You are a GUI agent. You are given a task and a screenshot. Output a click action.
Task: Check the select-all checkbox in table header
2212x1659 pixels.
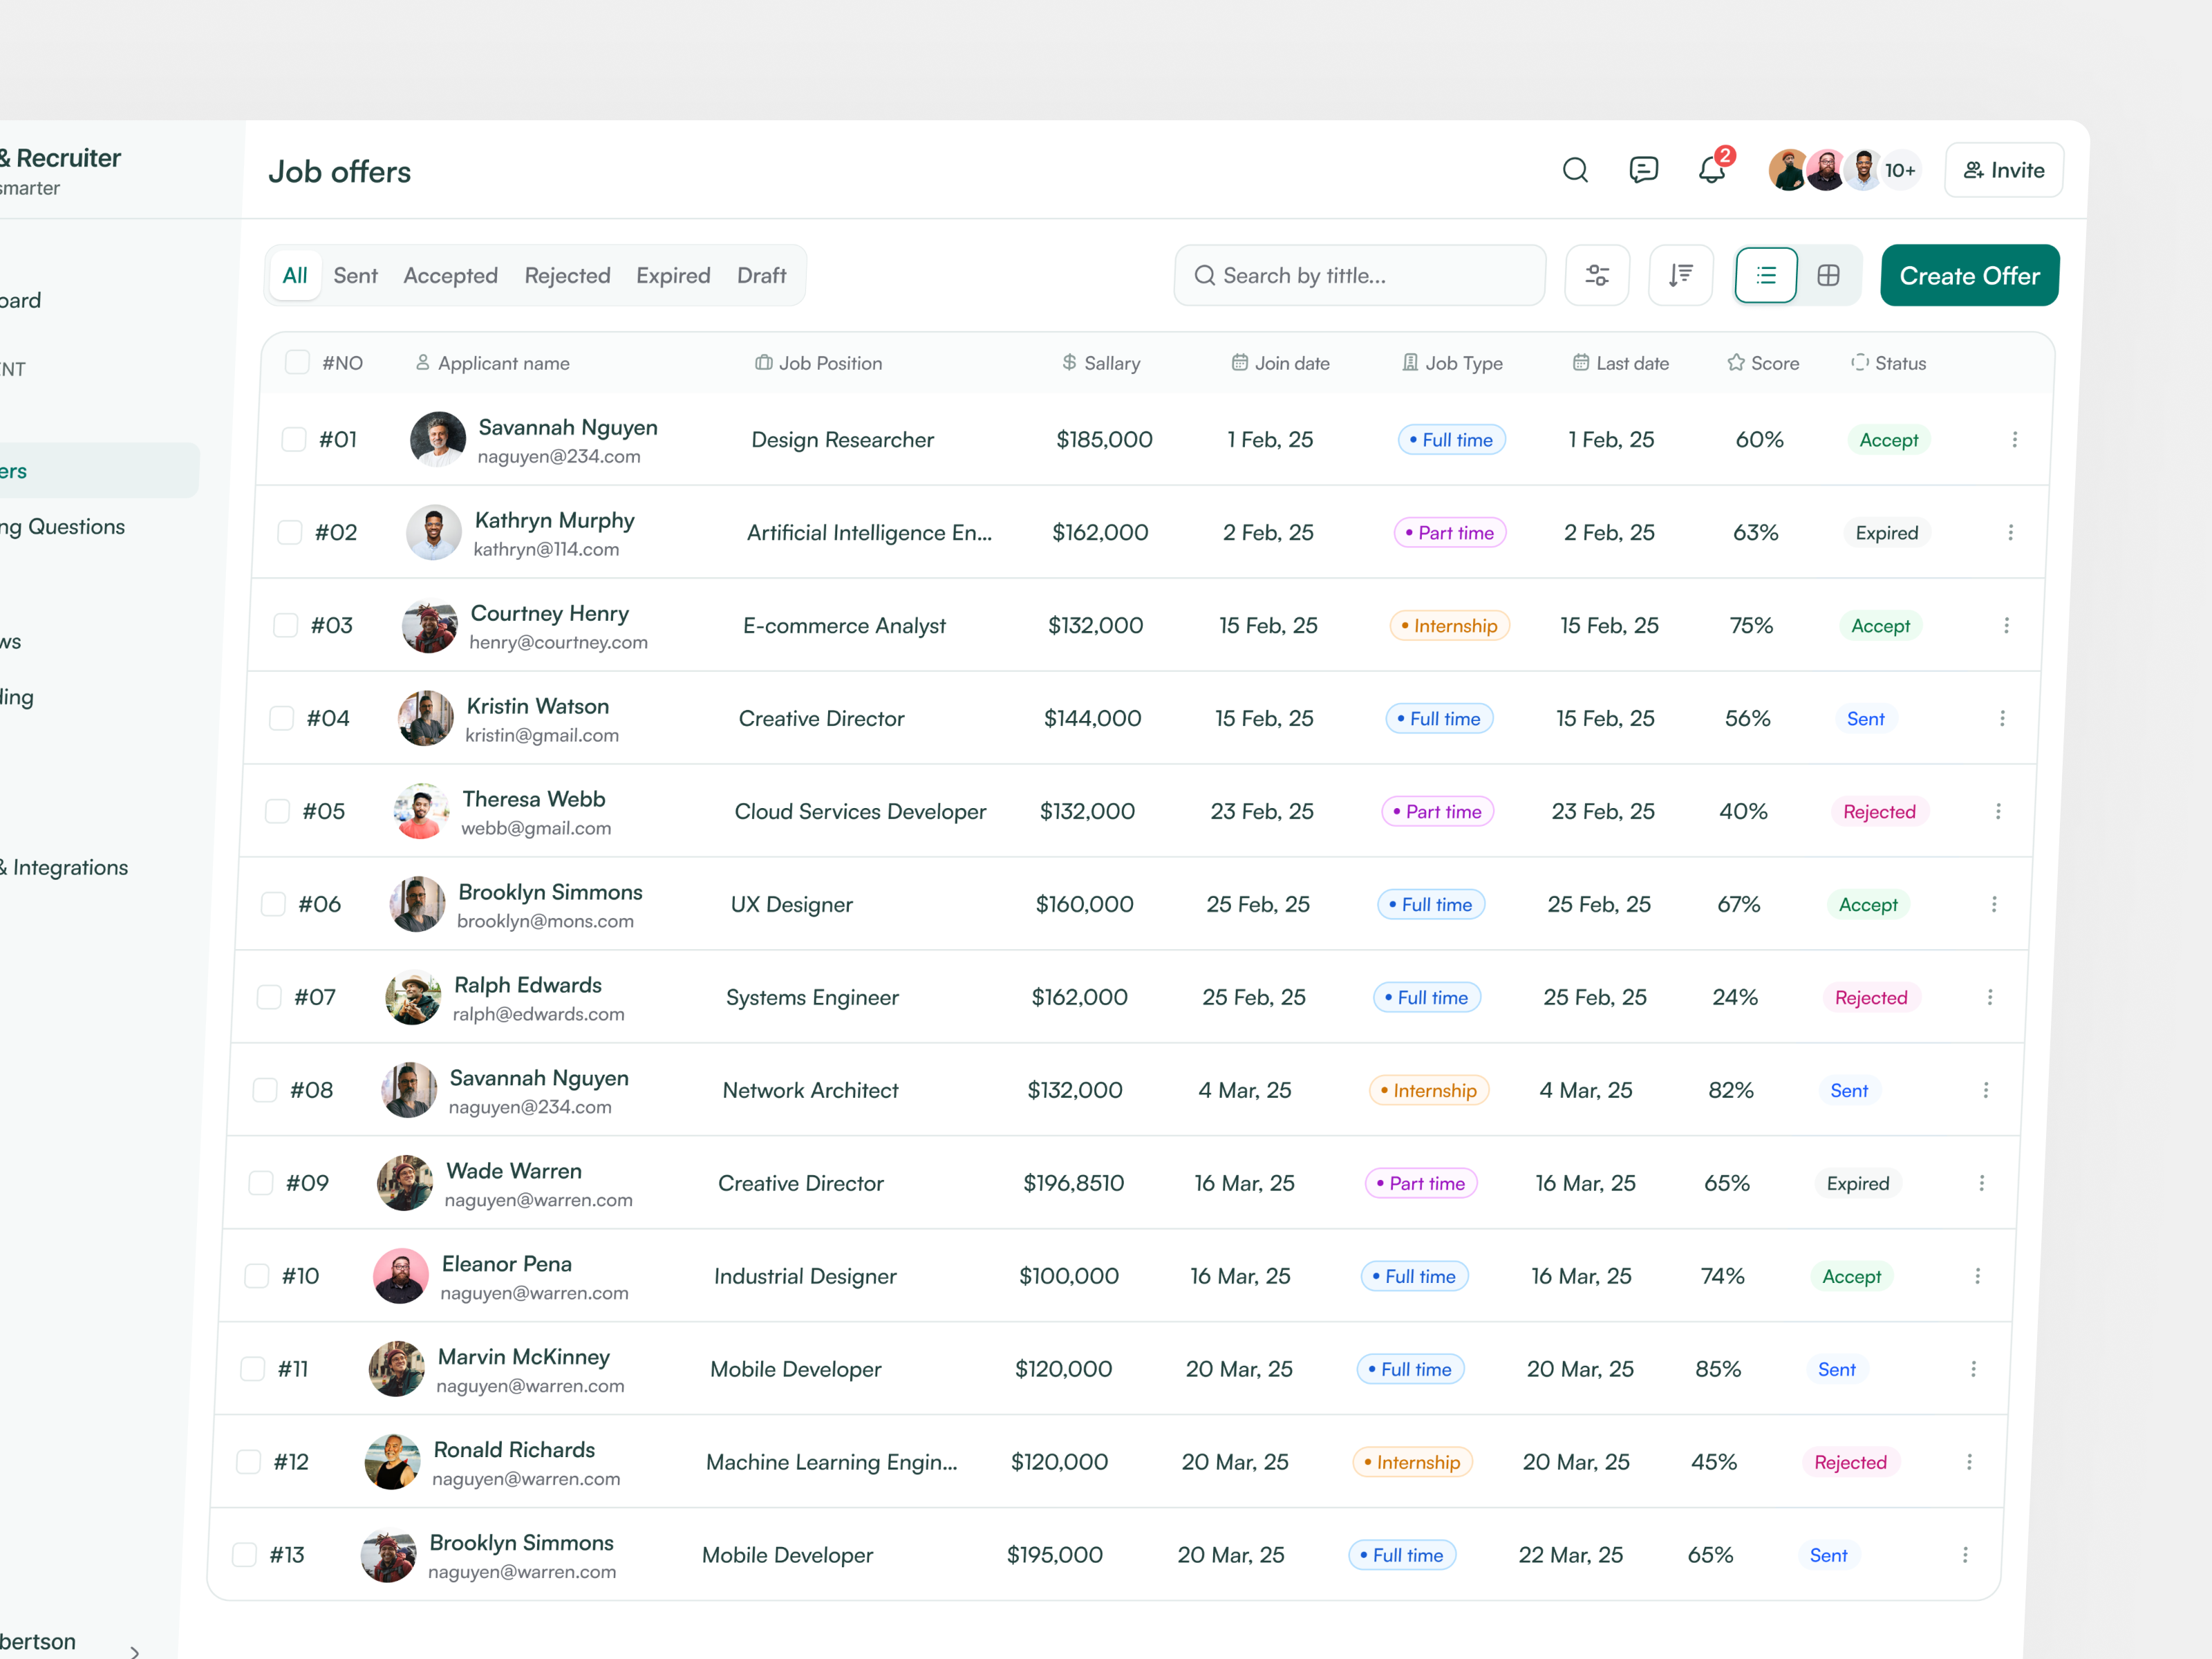click(x=297, y=362)
